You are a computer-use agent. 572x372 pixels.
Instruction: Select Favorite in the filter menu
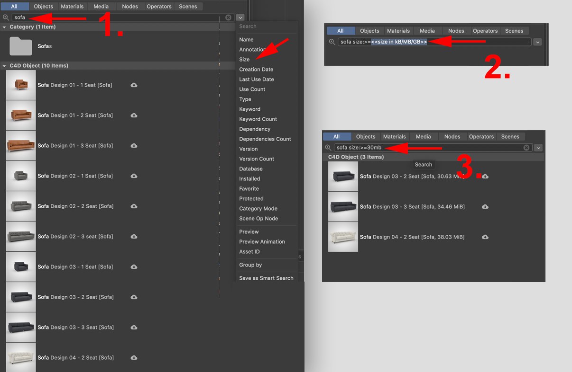pos(249,189)
